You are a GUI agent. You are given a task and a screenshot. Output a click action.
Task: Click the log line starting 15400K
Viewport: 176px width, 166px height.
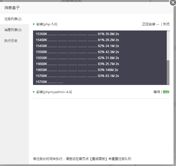point(77,40)
